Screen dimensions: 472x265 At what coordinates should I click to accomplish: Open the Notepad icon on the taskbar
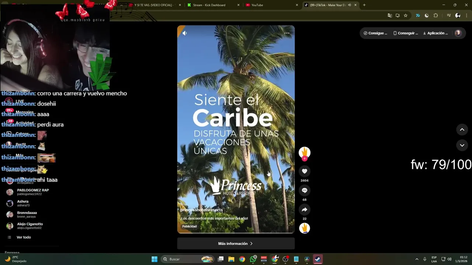pos(296,259)
